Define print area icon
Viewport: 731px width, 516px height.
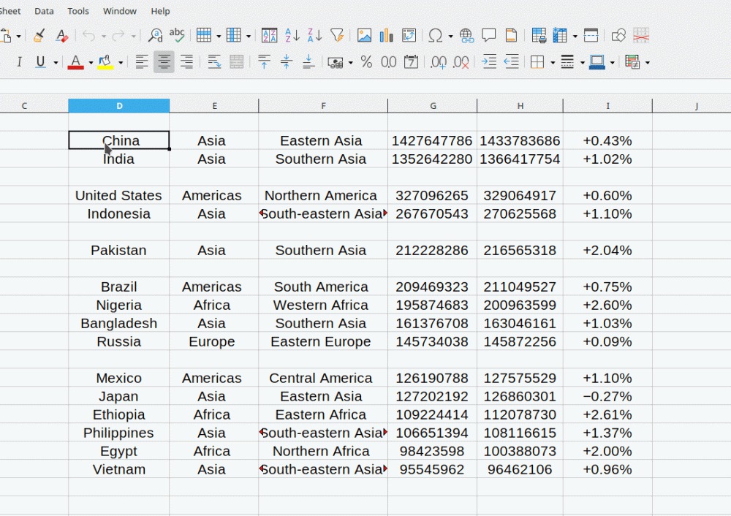click(539, 35)
